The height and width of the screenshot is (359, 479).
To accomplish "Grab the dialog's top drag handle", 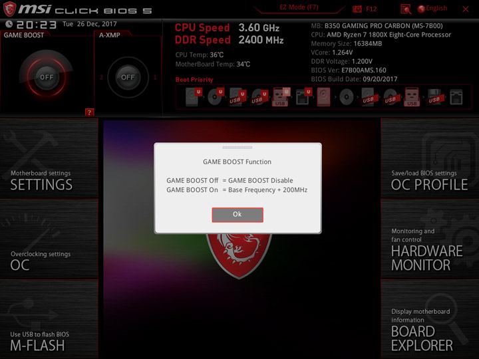I will tap(238, 148).
